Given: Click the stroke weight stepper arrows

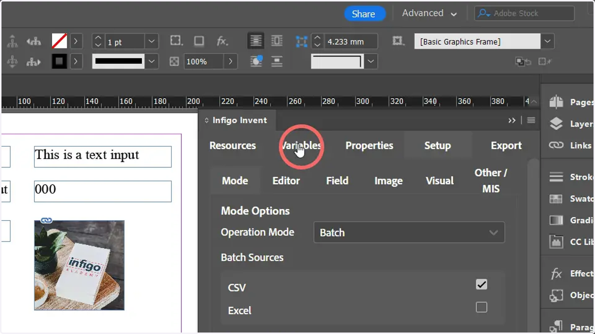Looking at the screenshot, I should click(x=98, y=41).
